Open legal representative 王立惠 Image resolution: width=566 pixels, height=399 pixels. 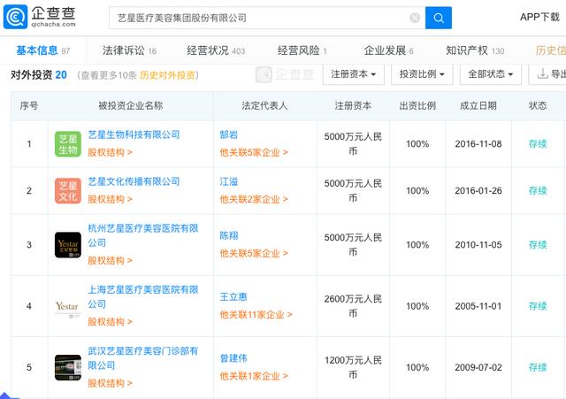(x=233, y=297)
